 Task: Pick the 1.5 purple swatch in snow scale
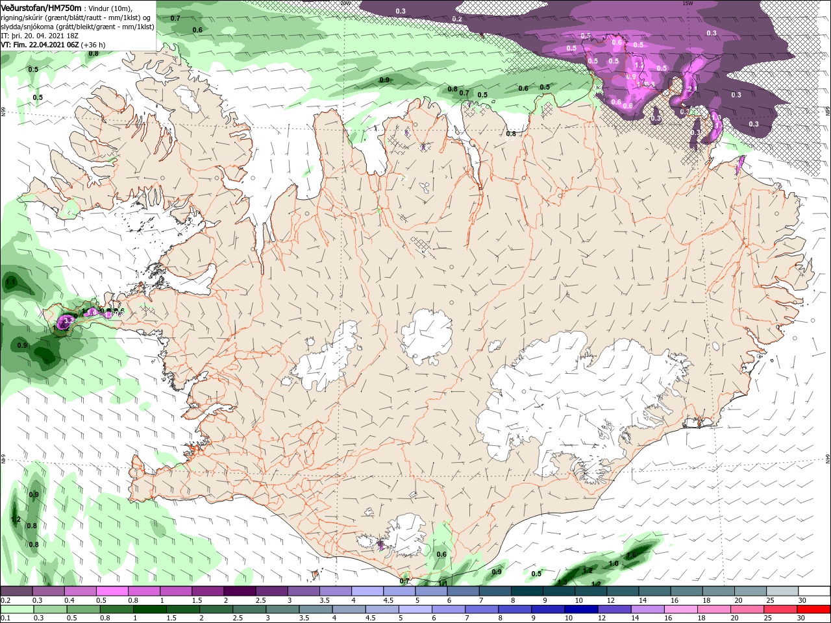point(207,591)
